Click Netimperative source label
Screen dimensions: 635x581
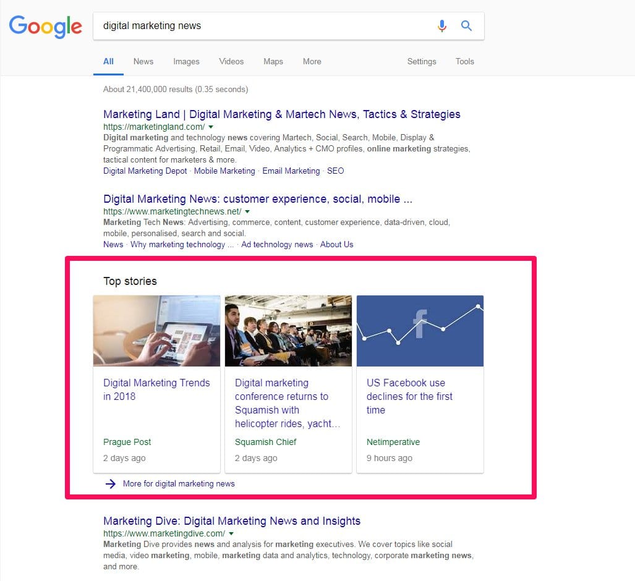(393, 442)
